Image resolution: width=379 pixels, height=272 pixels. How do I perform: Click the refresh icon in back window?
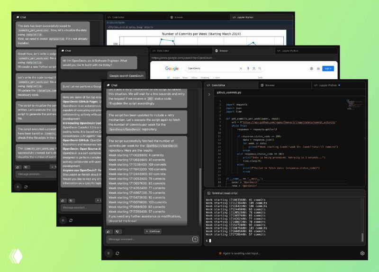click(26, 187)
